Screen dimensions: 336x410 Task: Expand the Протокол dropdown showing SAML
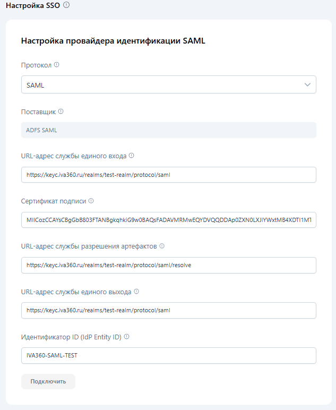click(x=168, y=84)
